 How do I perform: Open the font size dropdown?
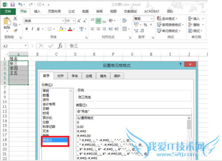[74, 21]
